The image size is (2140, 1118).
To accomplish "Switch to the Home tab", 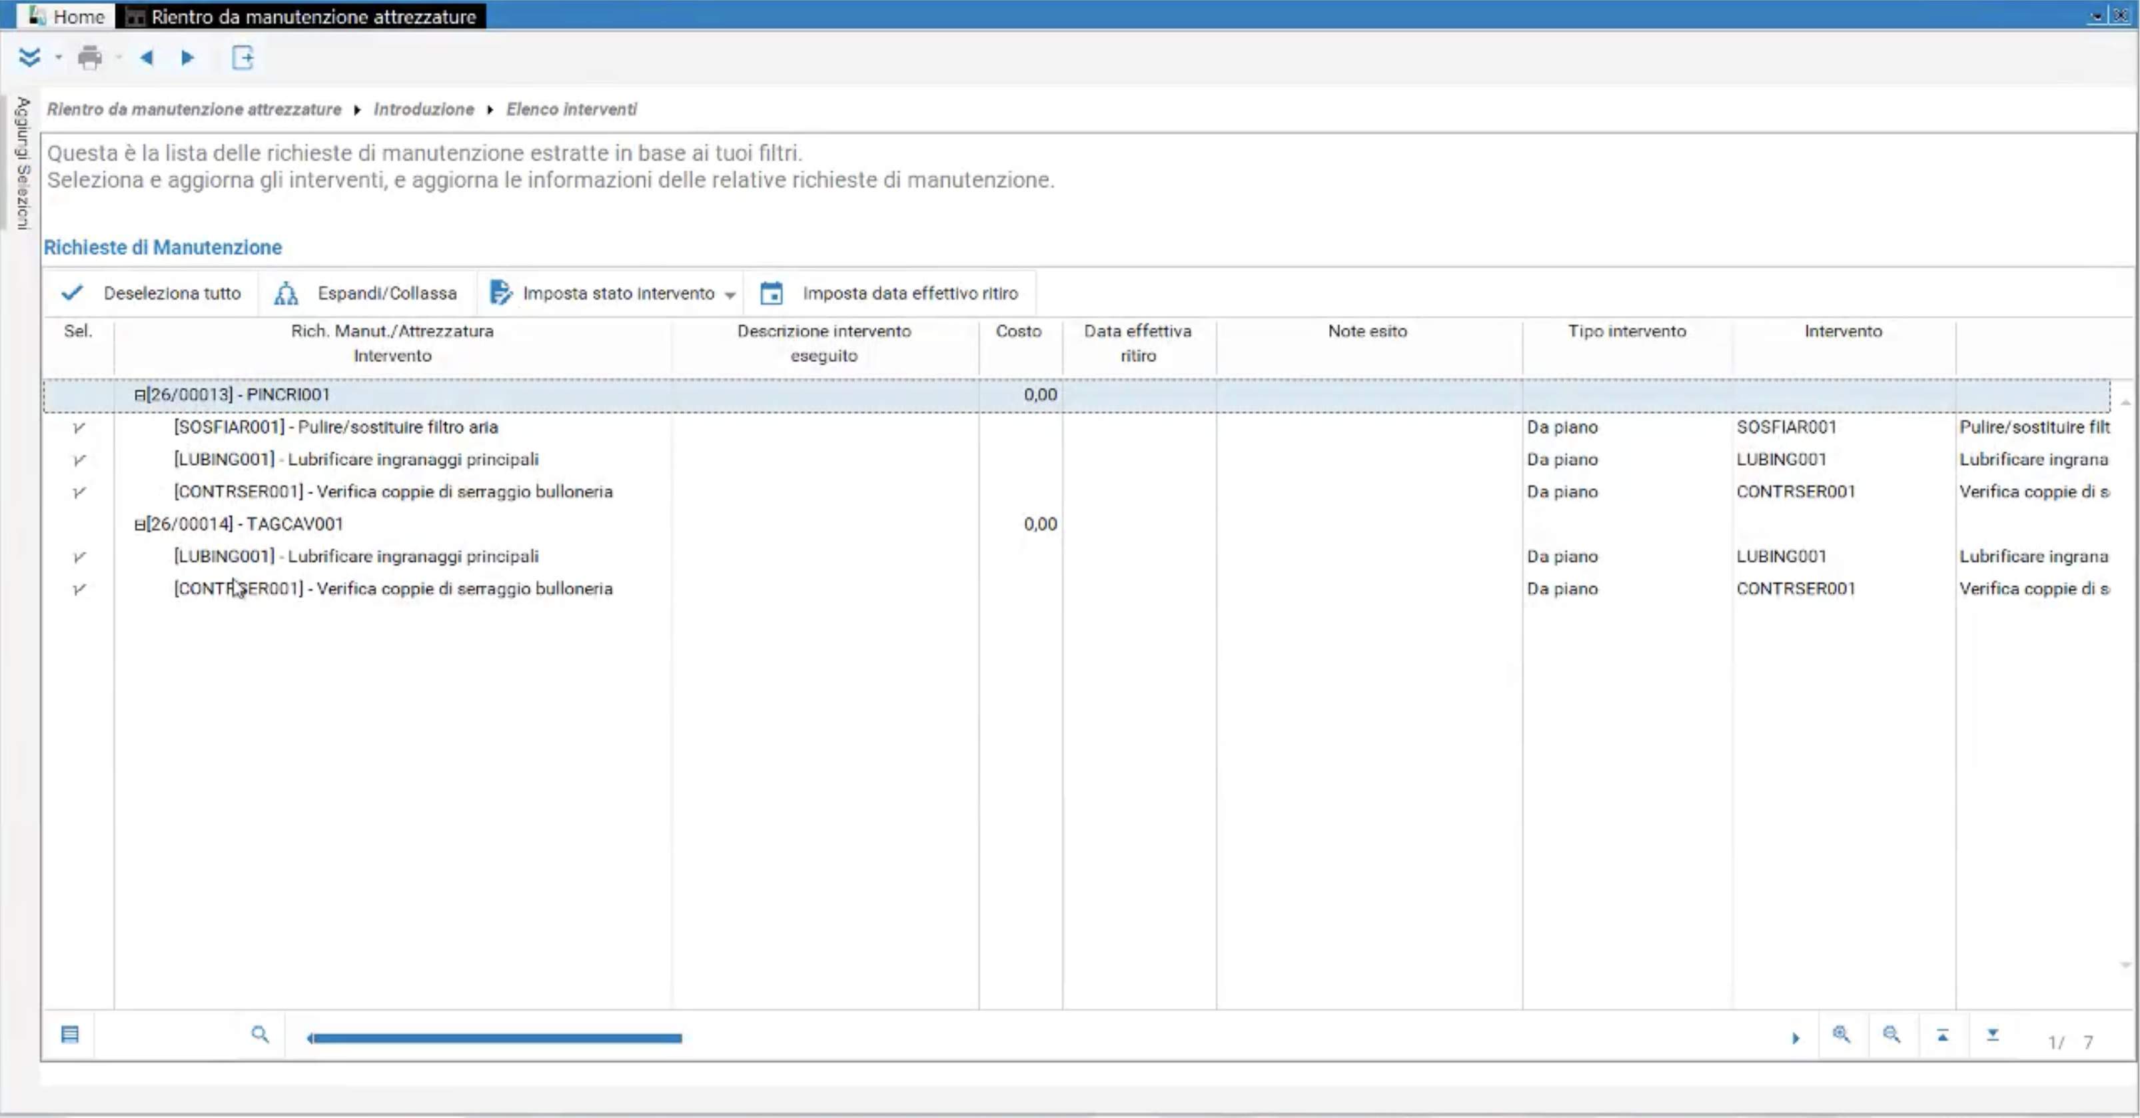I will point(67,16).
